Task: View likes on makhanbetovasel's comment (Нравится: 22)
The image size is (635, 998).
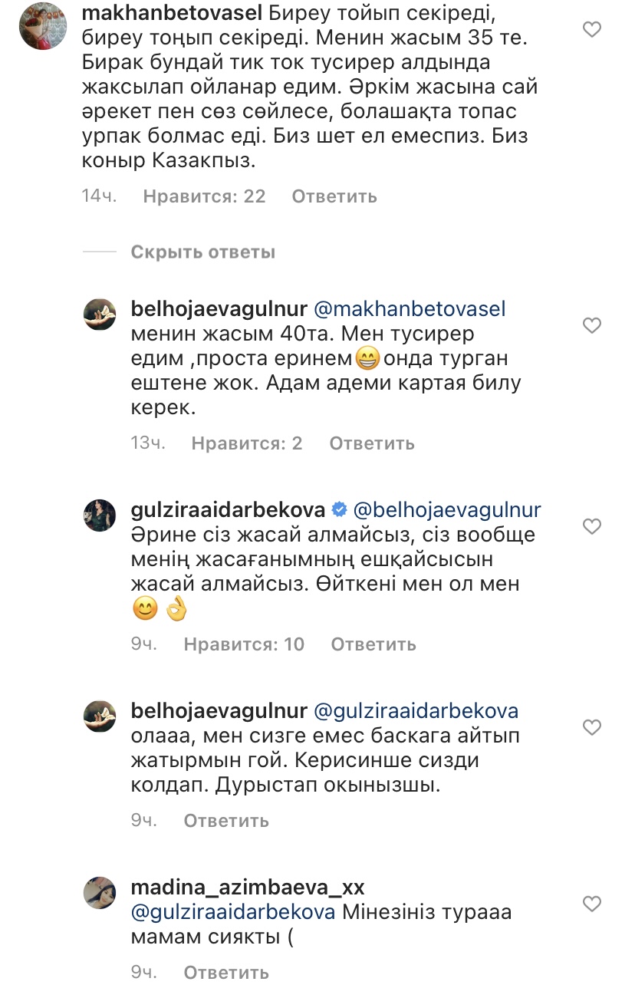Action: (x=204, y=196)
